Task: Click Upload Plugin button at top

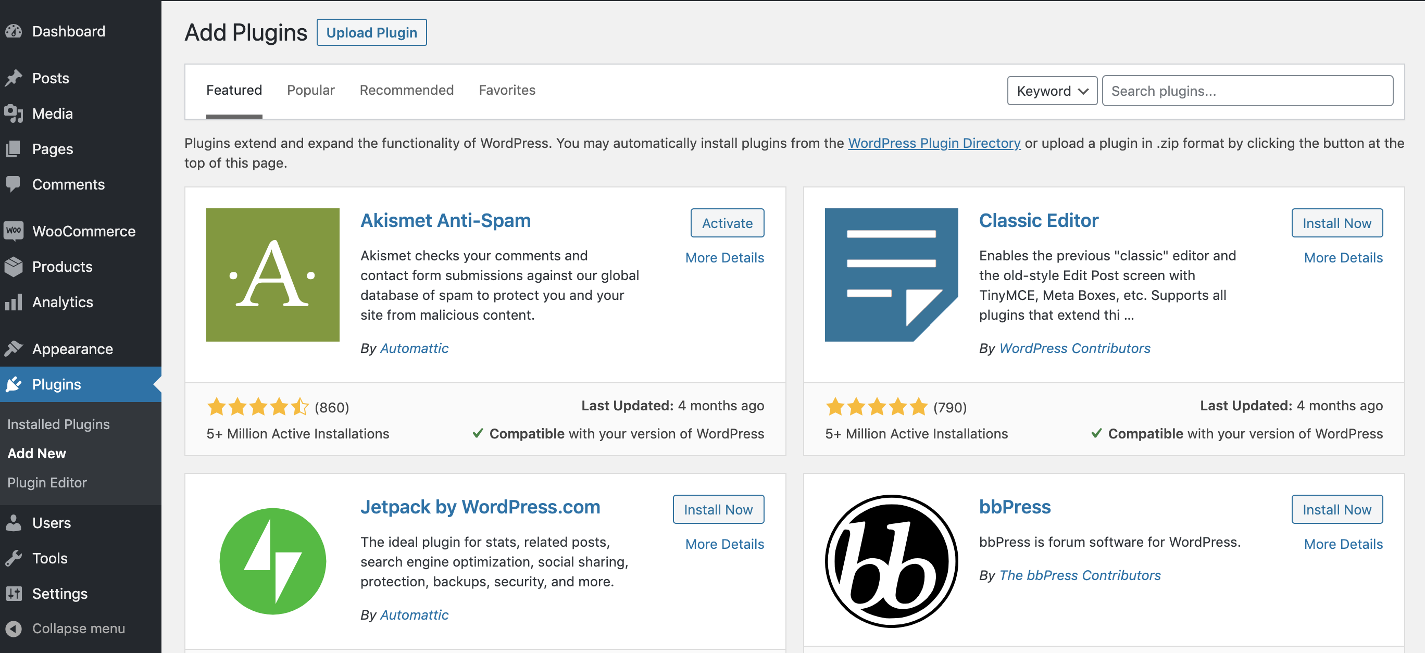Action: pyautogui.click(x=372, y=32)
